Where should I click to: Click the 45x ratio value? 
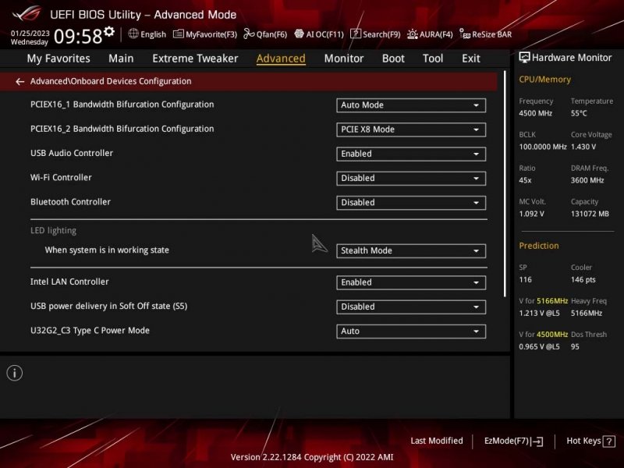point(525,180)
